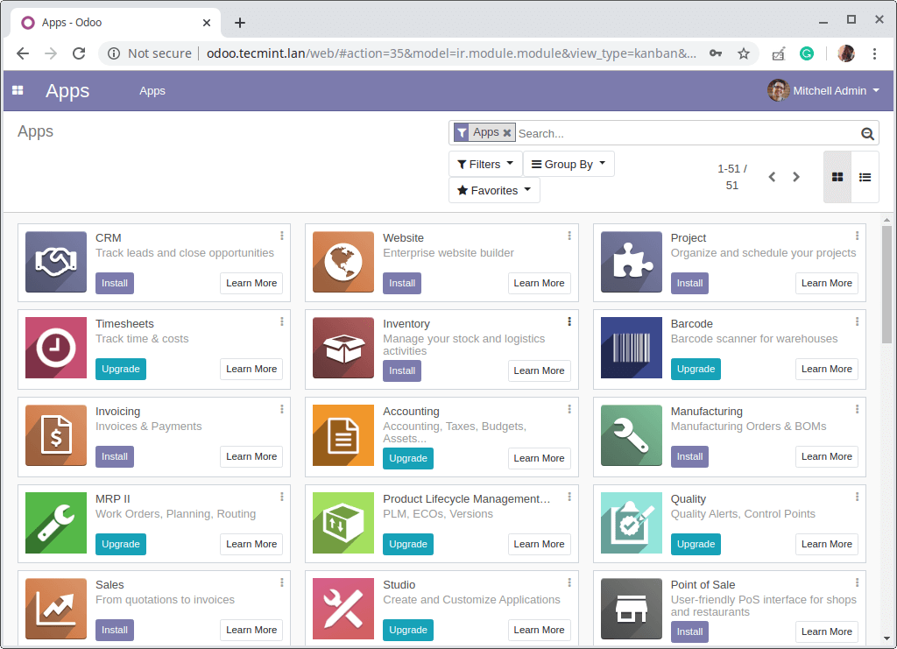
Task: Upgrade for Studio app
Action: (408, 630)
